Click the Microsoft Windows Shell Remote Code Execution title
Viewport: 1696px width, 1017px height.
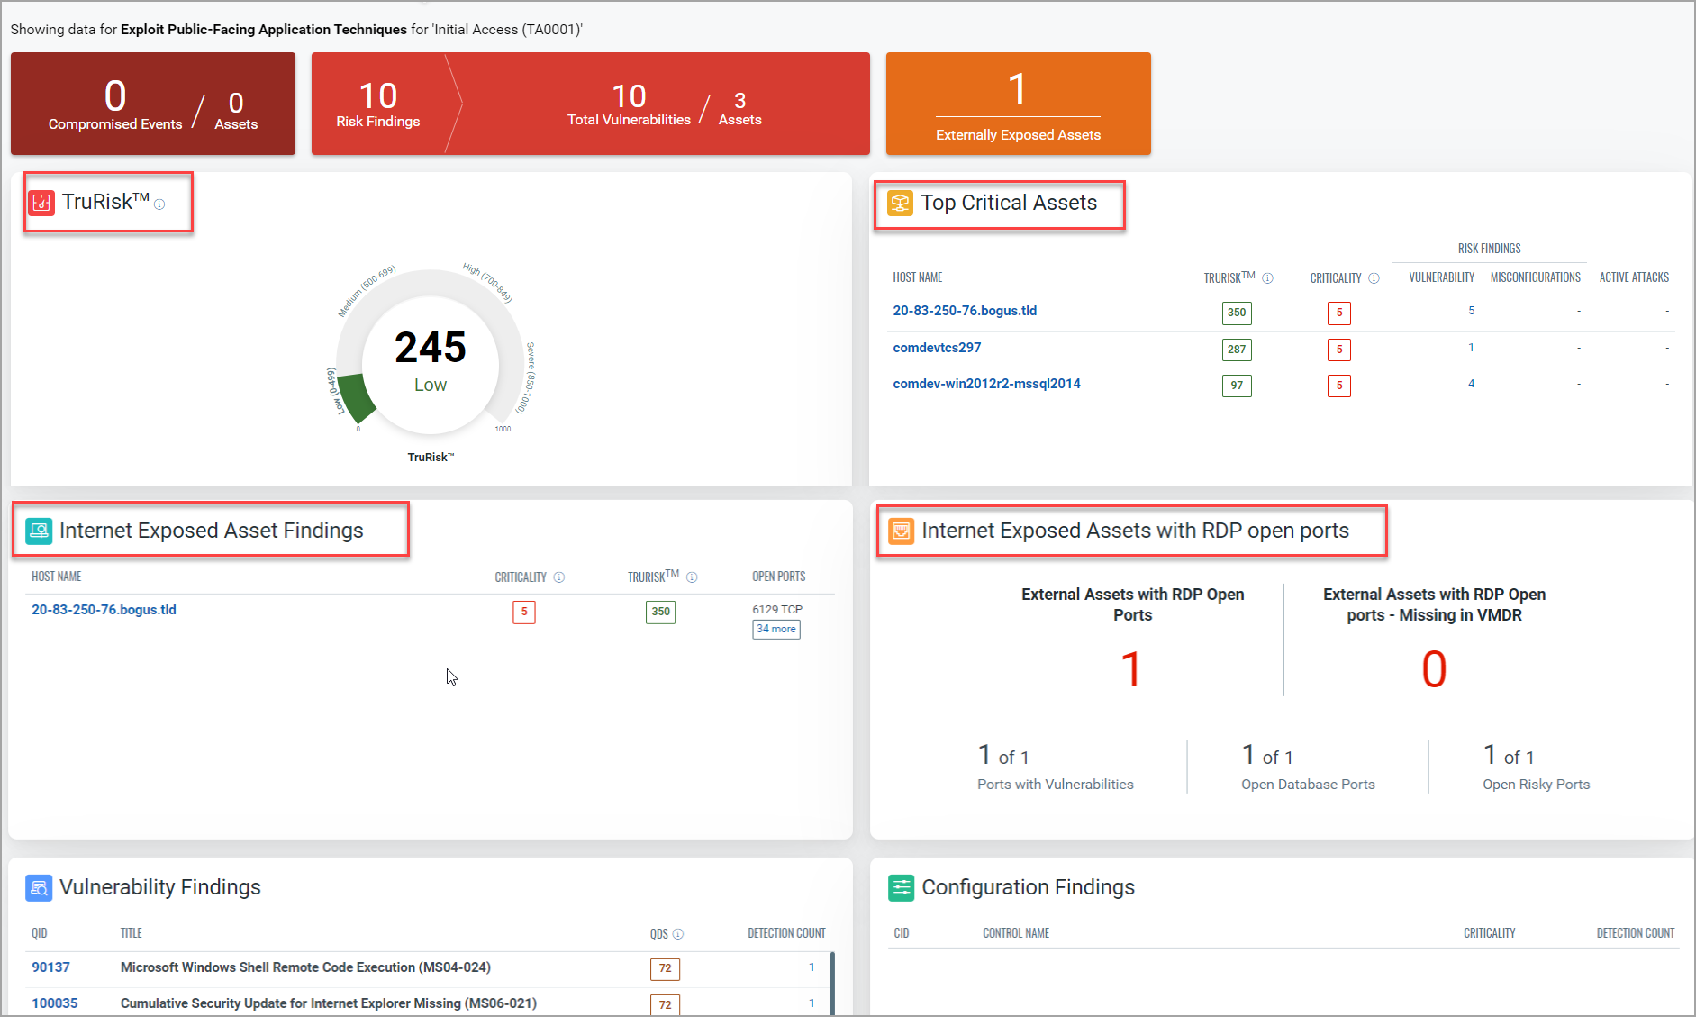tap(305, 967)
